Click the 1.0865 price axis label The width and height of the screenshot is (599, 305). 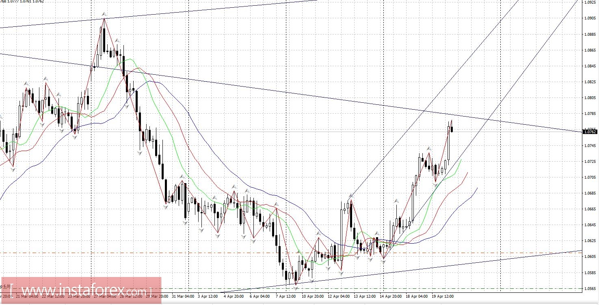click(x=590, y=50)
